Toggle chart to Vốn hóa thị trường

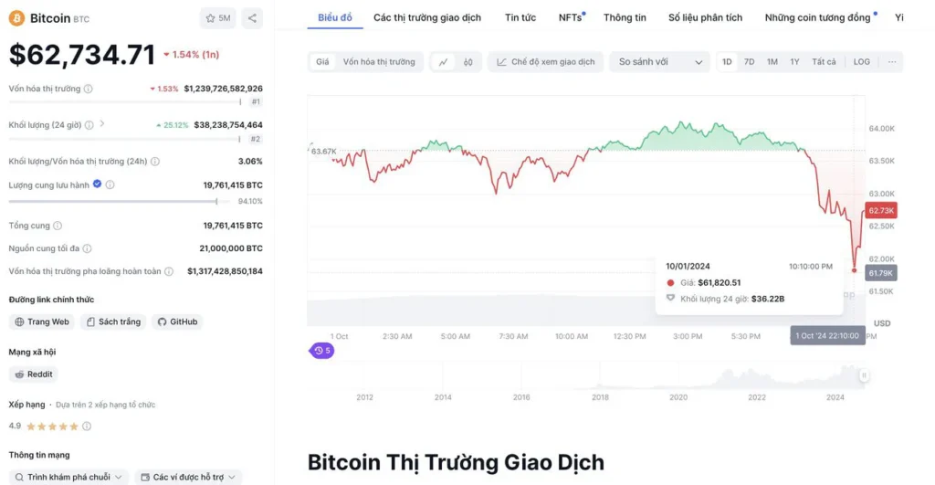[379, 62]
